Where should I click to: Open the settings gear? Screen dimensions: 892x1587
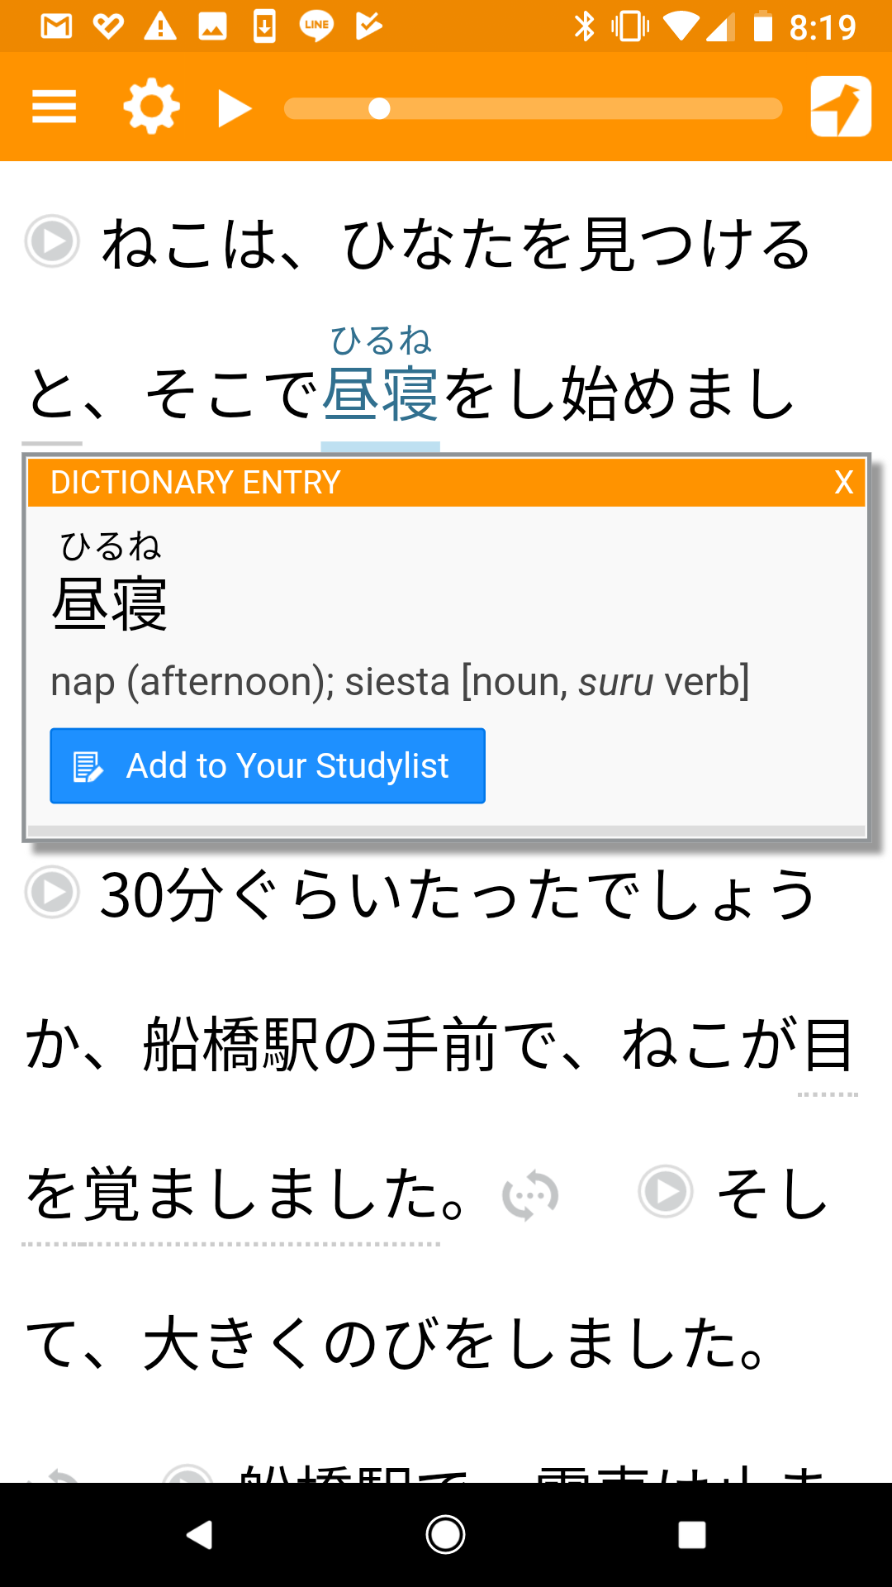151,107
